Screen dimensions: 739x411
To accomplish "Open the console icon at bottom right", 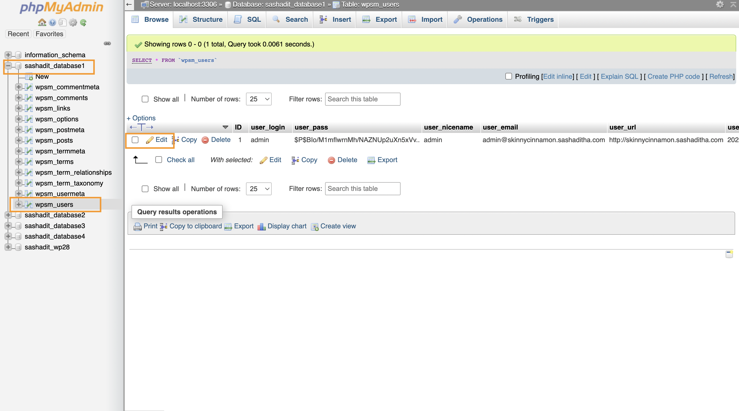I will pyautogui.click(x=729, y=254).
